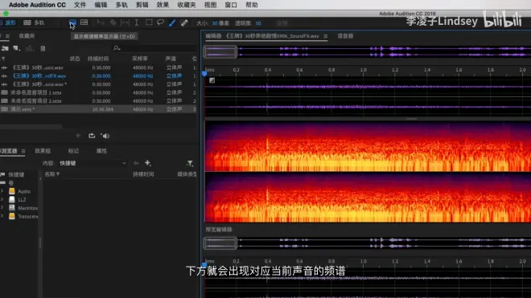
Task: Toggle auto-play speaker icon in Files panel
Action: click(105, 136)
